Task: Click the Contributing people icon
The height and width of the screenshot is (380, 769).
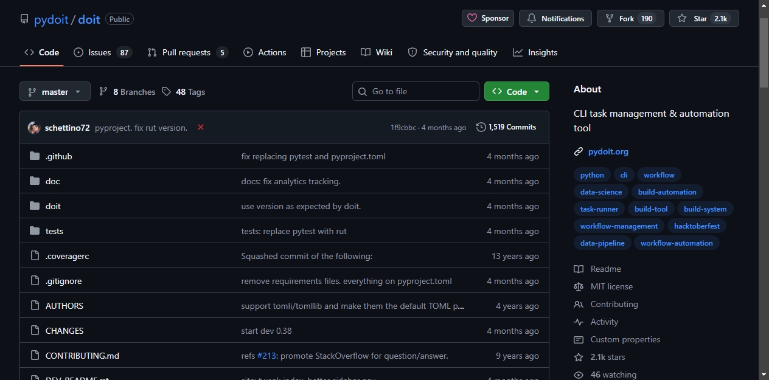Action: tap(579, 304)
